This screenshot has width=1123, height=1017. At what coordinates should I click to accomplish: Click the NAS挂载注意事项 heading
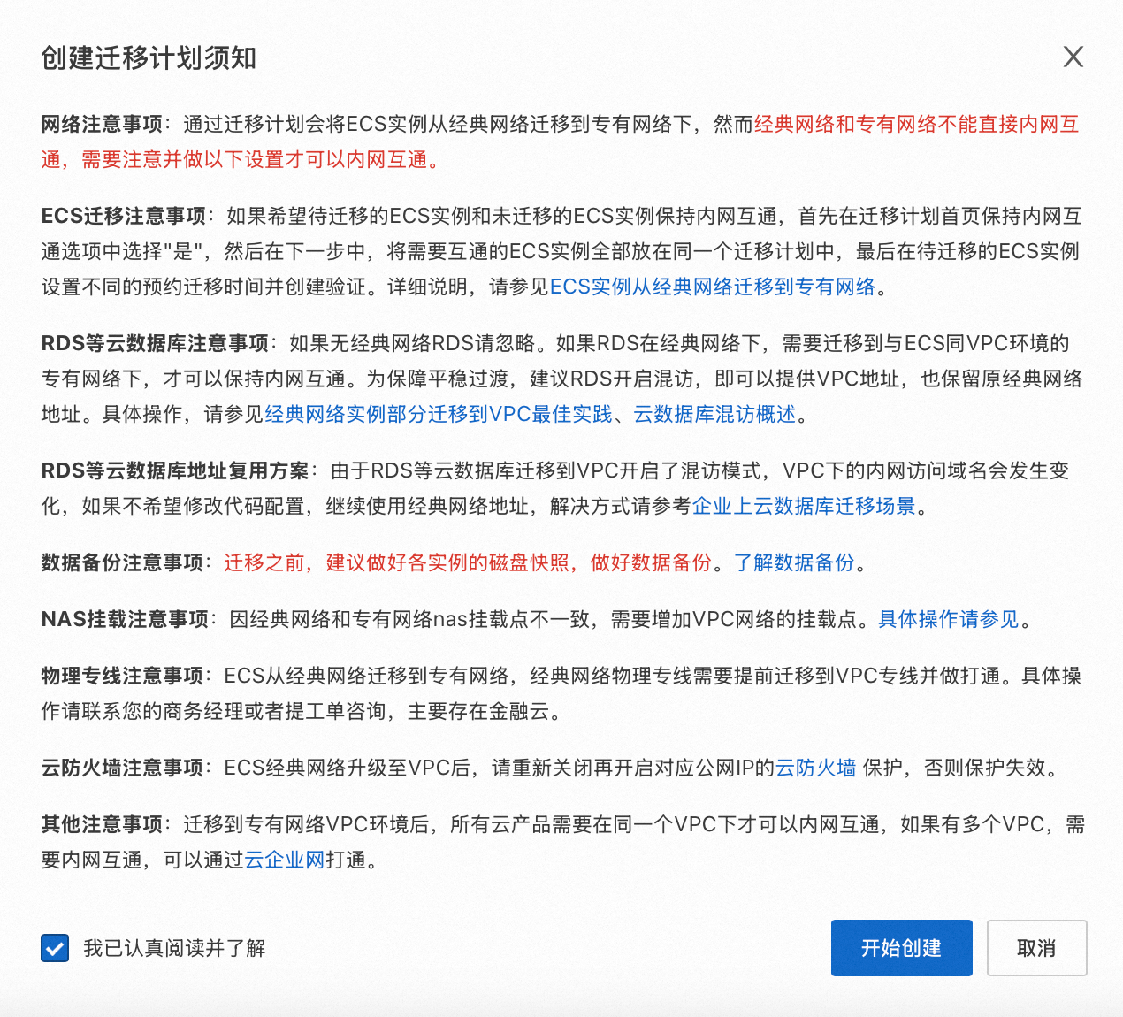(x=125, y=619)
